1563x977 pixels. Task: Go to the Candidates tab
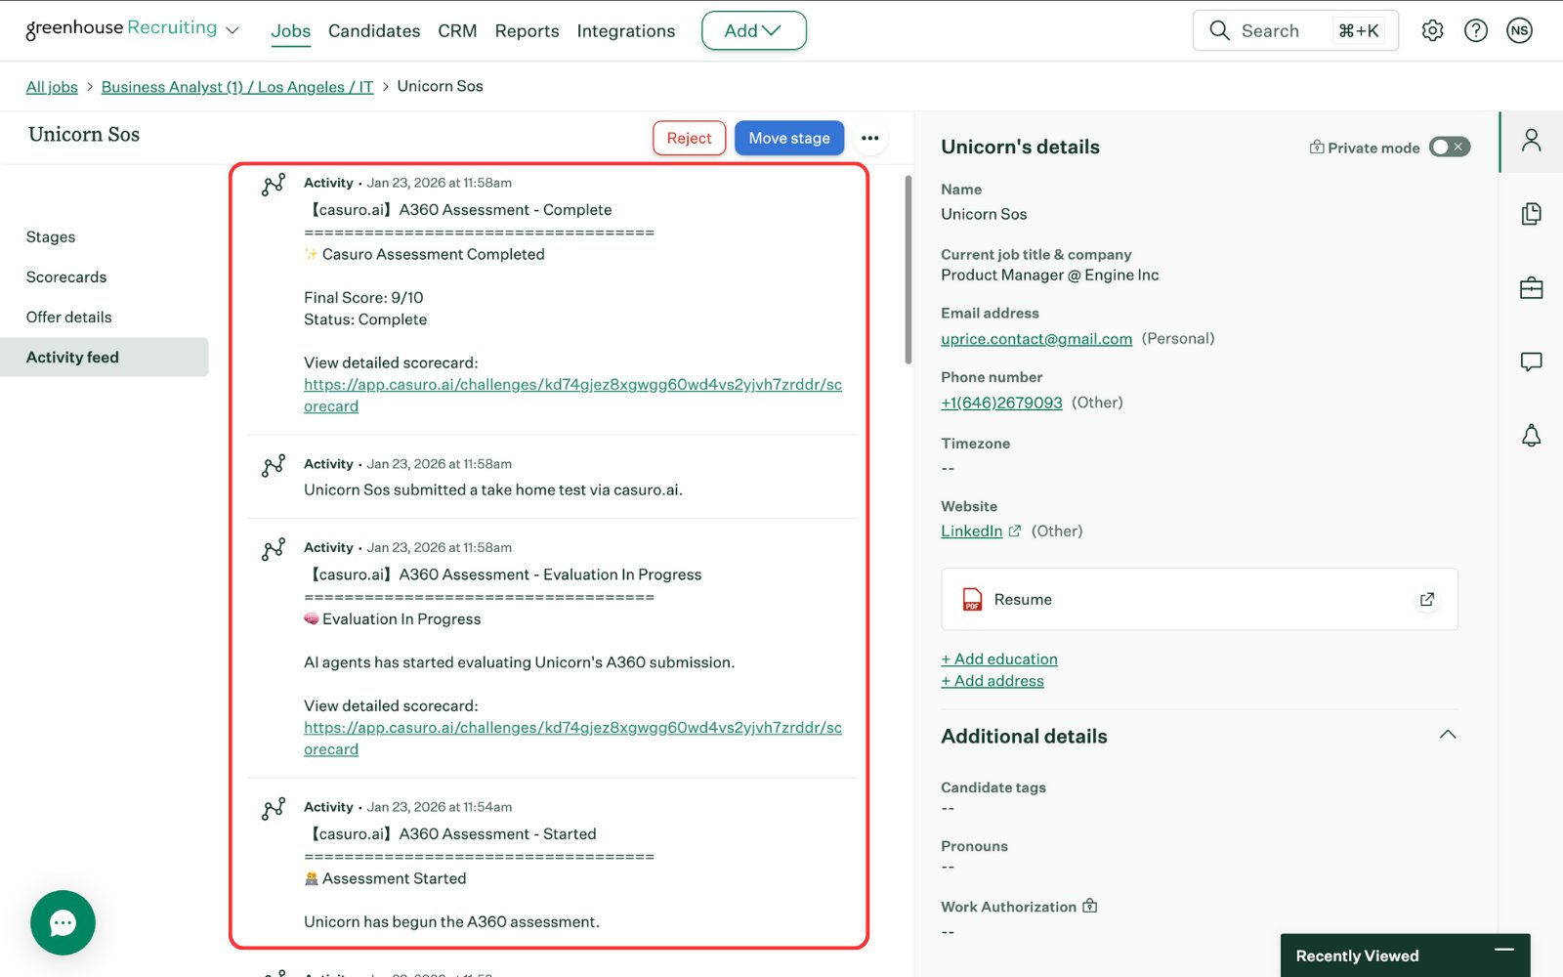pyautogui.click(x=374, y=30)
